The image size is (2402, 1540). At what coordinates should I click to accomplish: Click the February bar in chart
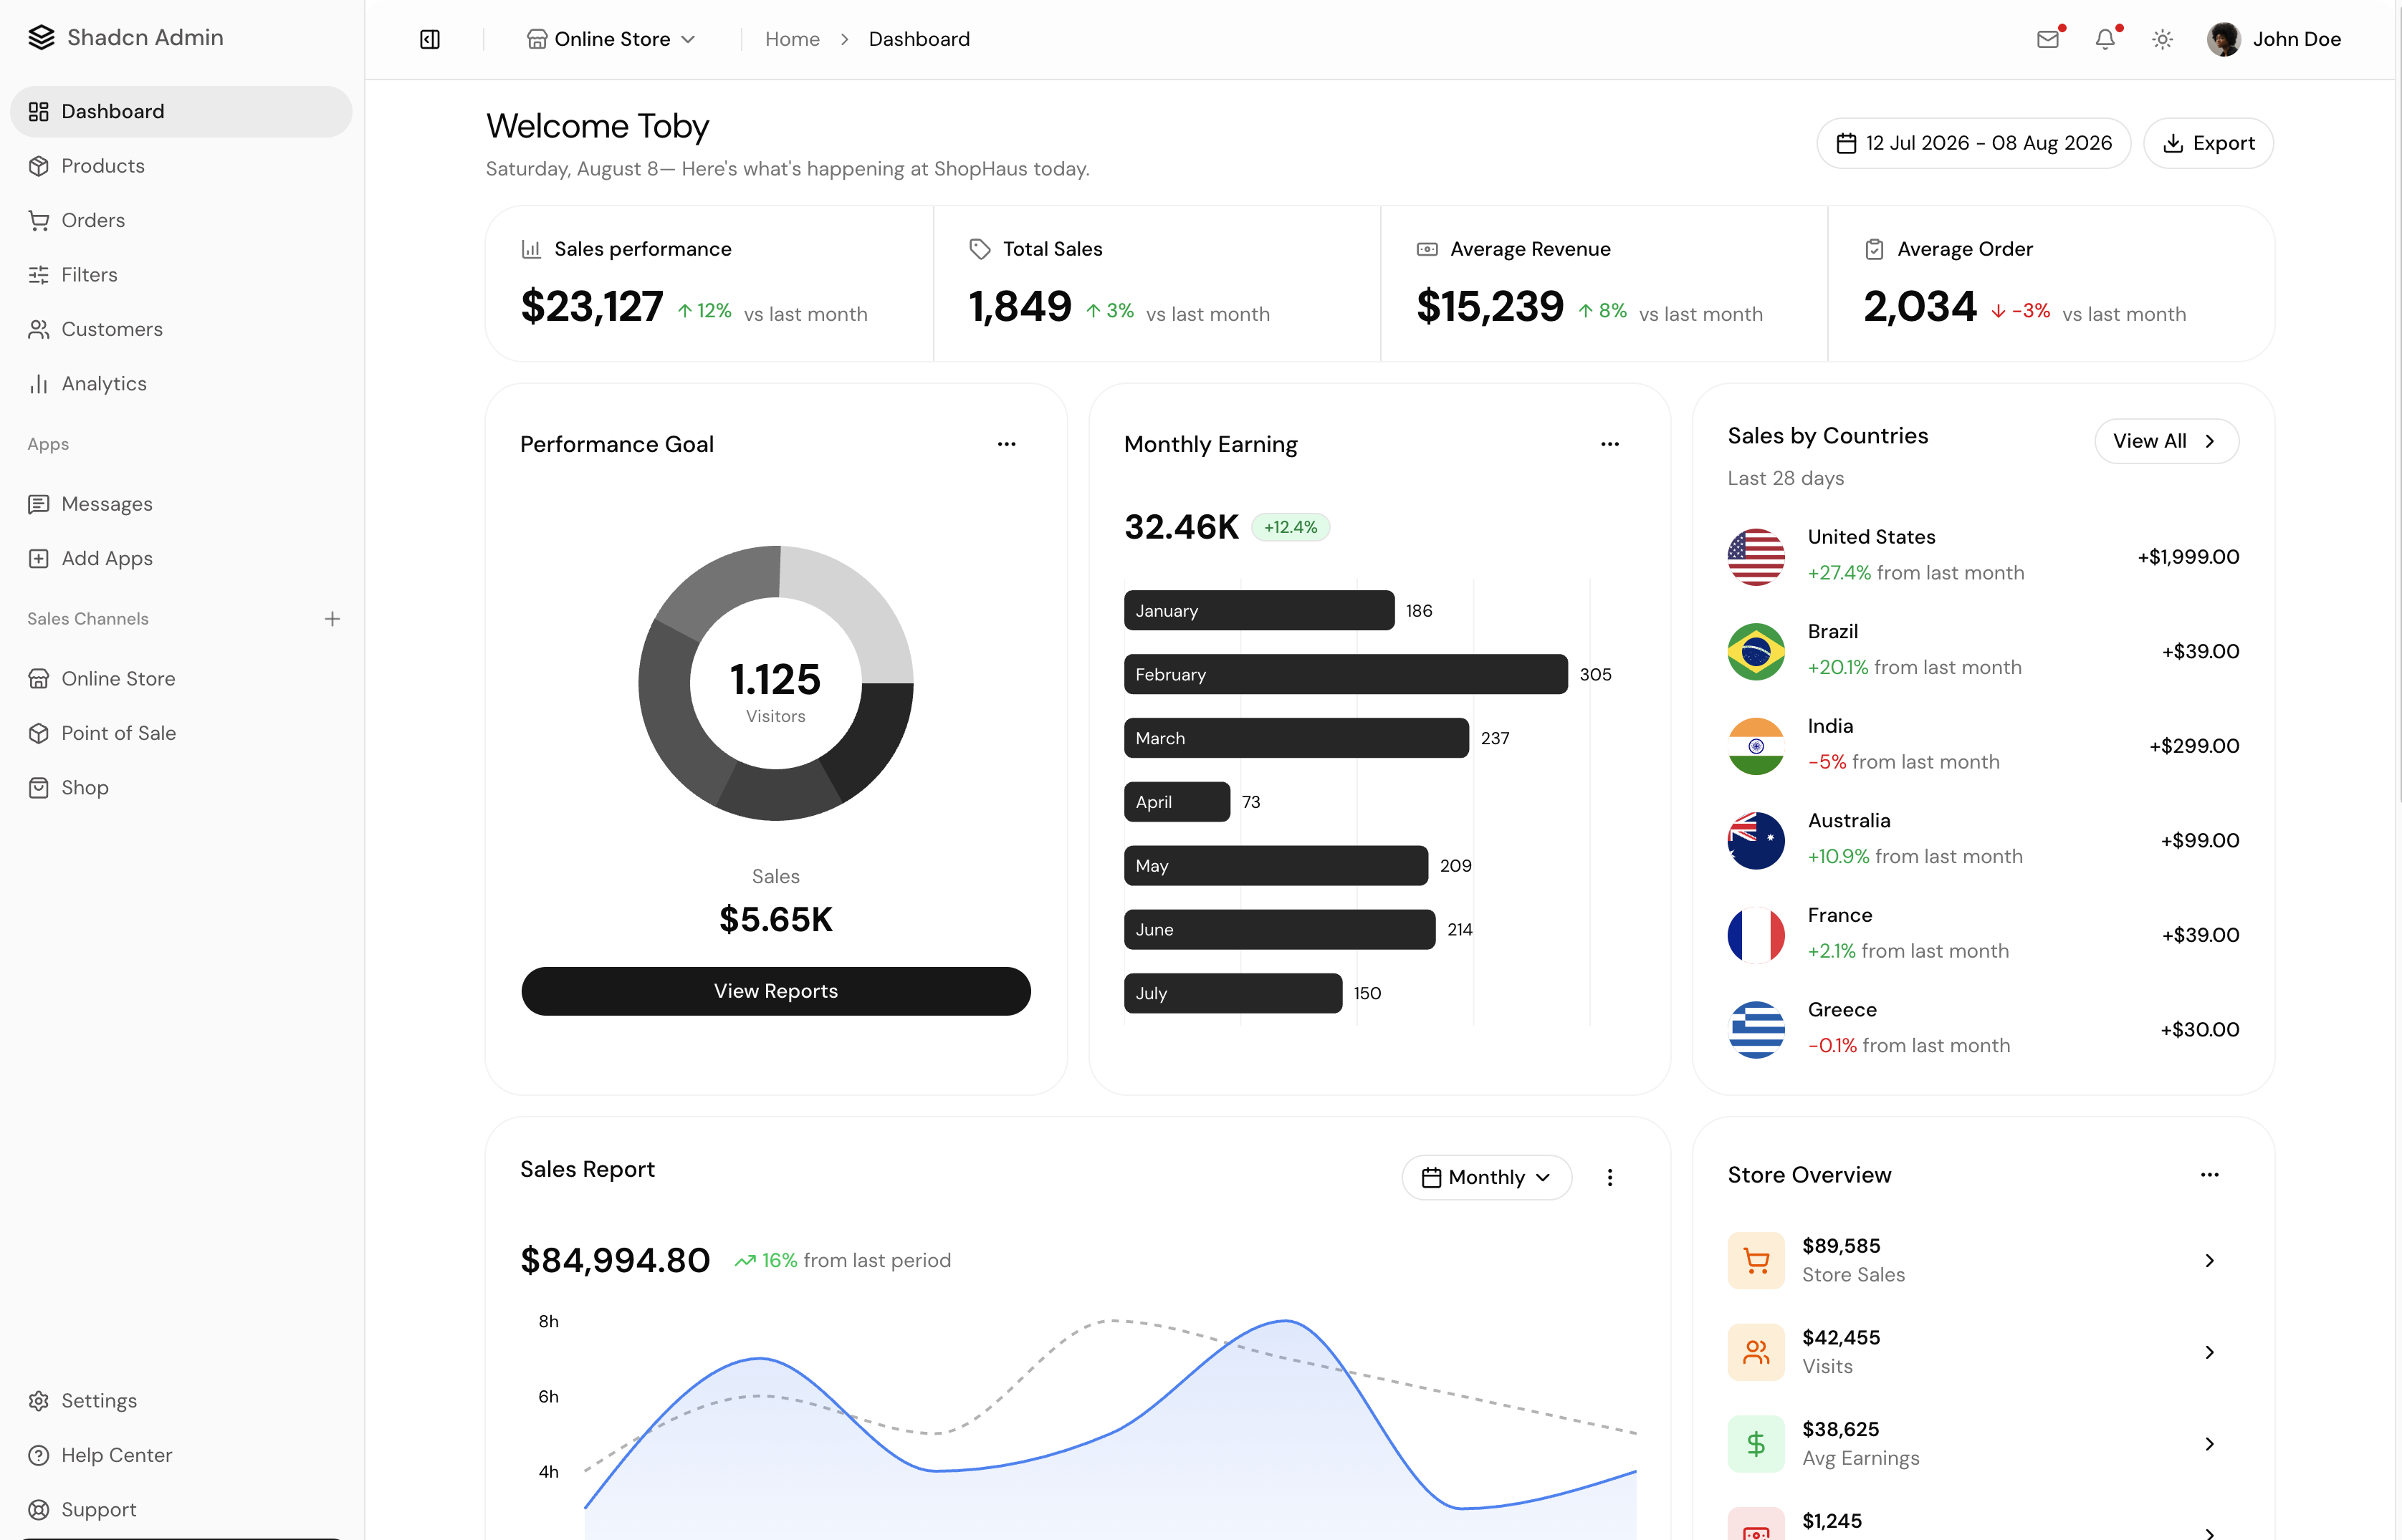[x=1346, y=674]
